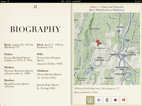Tap the status bar time and network text

click(x=71, y=1)
